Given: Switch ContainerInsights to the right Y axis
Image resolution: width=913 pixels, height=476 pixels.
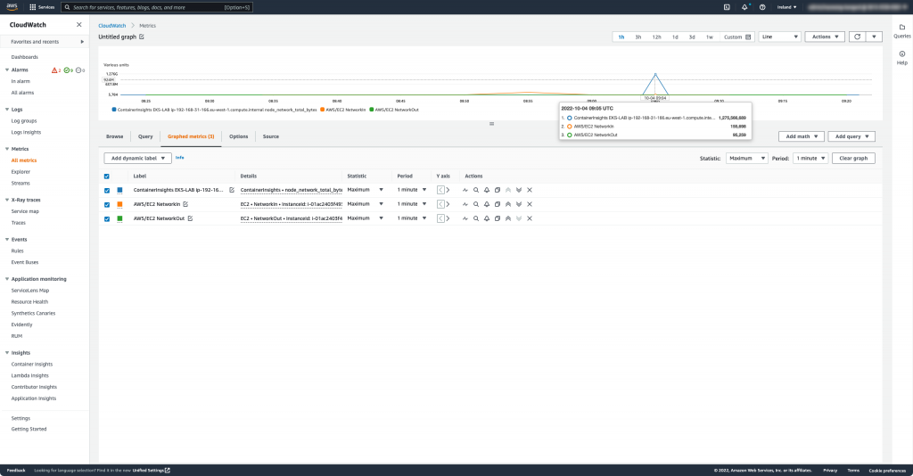Looking at the screenshot, I should 448,190.
